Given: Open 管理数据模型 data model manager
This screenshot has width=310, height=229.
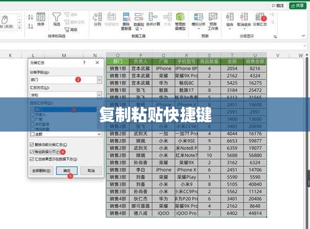Looking at the screenshot, I should point(180,21).
